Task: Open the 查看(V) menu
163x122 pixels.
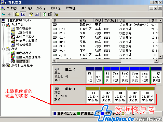Action: 41,8
